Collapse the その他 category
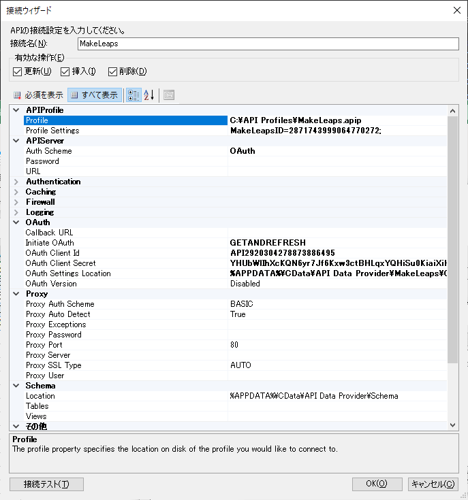 tap(16, 427)
